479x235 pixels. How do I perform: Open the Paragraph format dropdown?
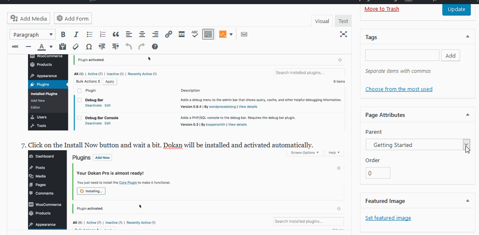(33, 35)
